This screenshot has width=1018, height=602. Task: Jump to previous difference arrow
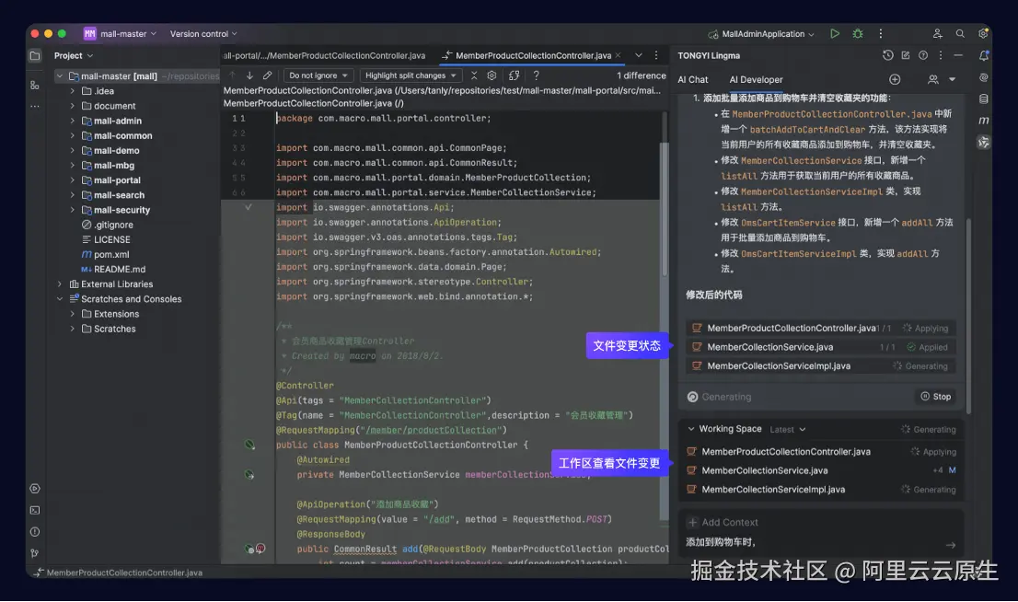pos(232,76)
